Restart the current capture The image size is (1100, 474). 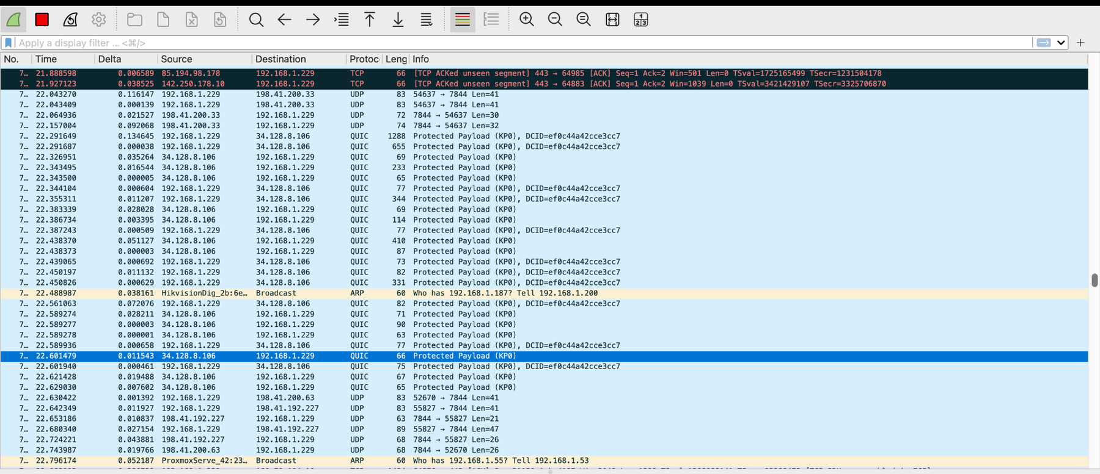pyautogui.click(x=70, y=20)
